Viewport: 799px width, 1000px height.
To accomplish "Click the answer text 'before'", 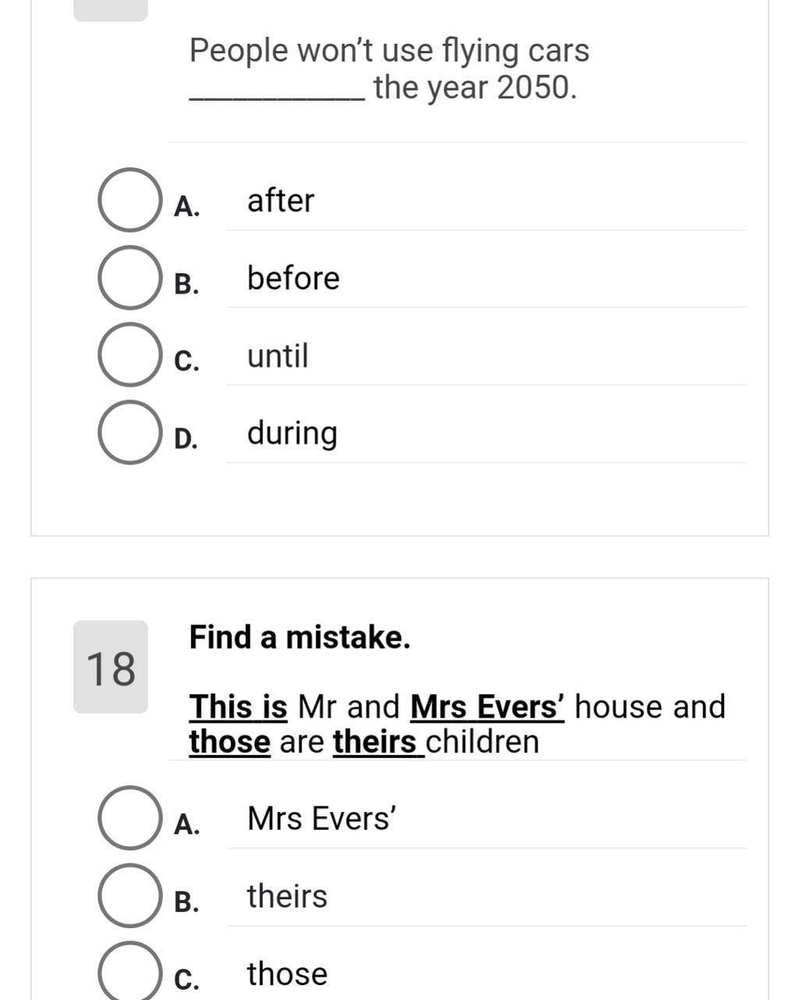I will click(293, 278).
